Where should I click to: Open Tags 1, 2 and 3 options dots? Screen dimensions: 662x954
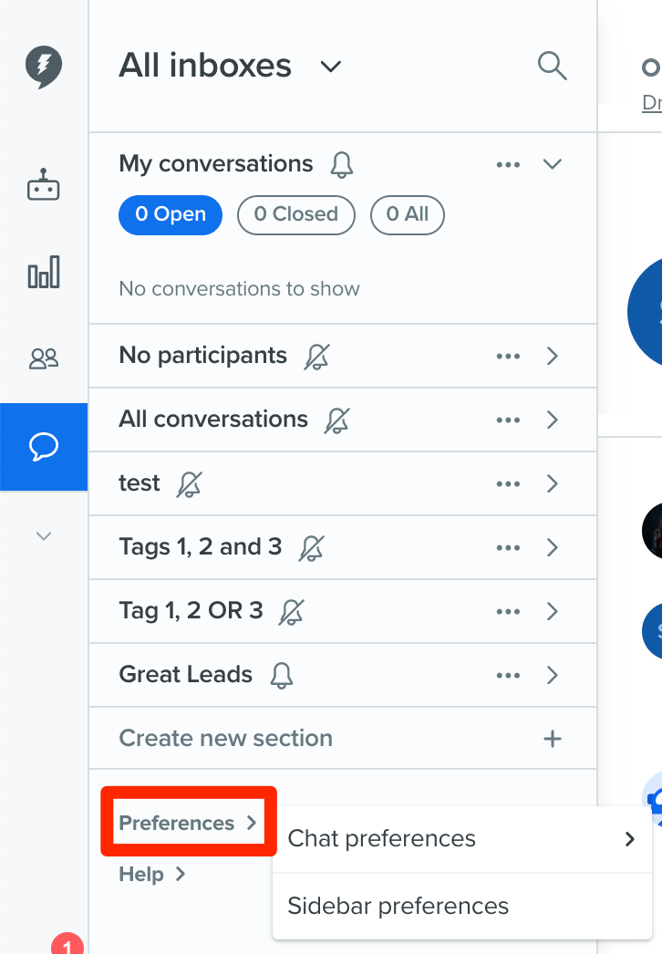click(508, 547)
